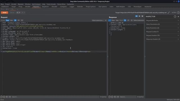Open Paramalyzer tab

pos(138,7)
